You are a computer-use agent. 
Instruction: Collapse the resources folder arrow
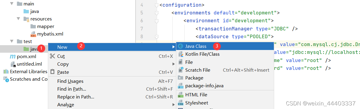18,19
